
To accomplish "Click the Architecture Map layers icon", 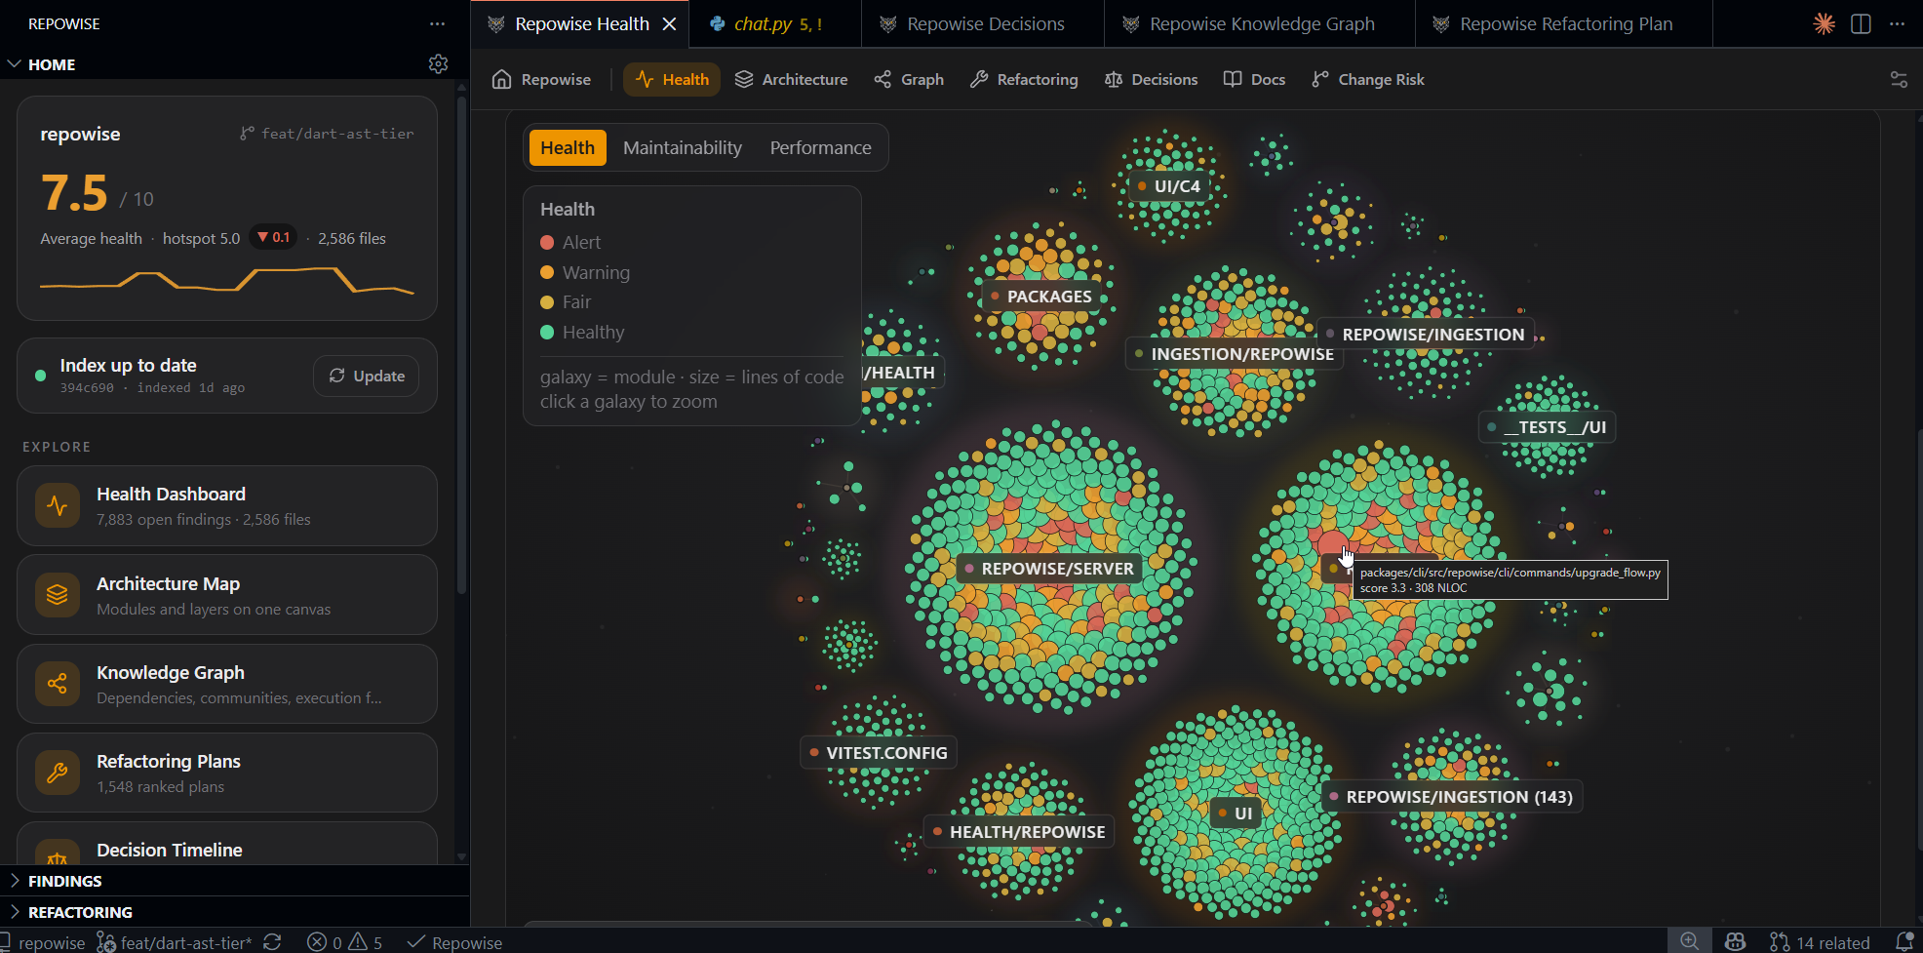I will 58,595.
